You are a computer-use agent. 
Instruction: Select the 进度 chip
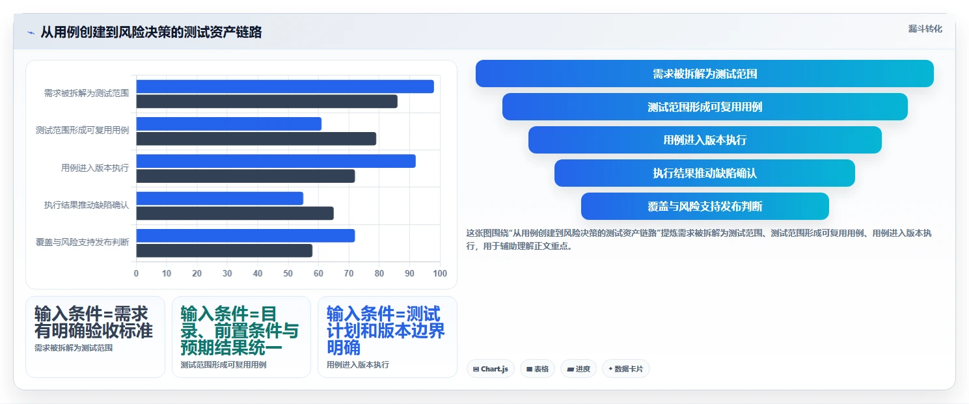tap(579, 369)
